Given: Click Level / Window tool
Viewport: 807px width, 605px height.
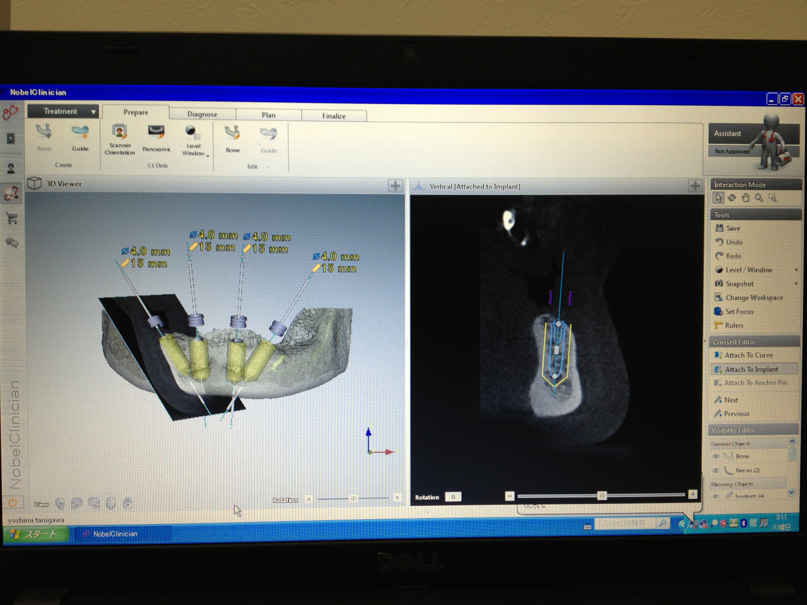Looking at the screenshot, I should [743, 270].
